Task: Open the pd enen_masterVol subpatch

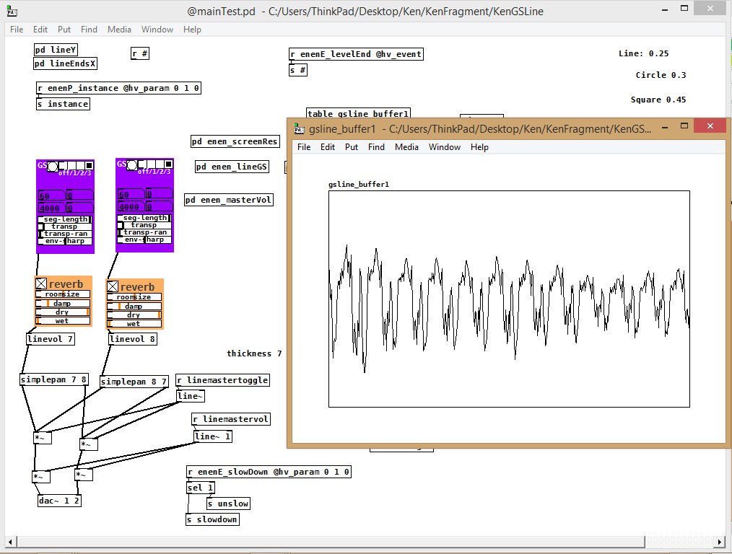Action: click(228, 200)
